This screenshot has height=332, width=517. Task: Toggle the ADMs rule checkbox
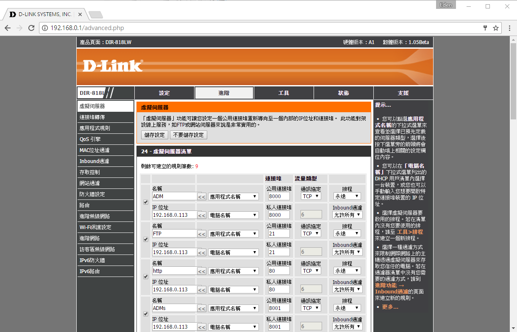[146, 314]
